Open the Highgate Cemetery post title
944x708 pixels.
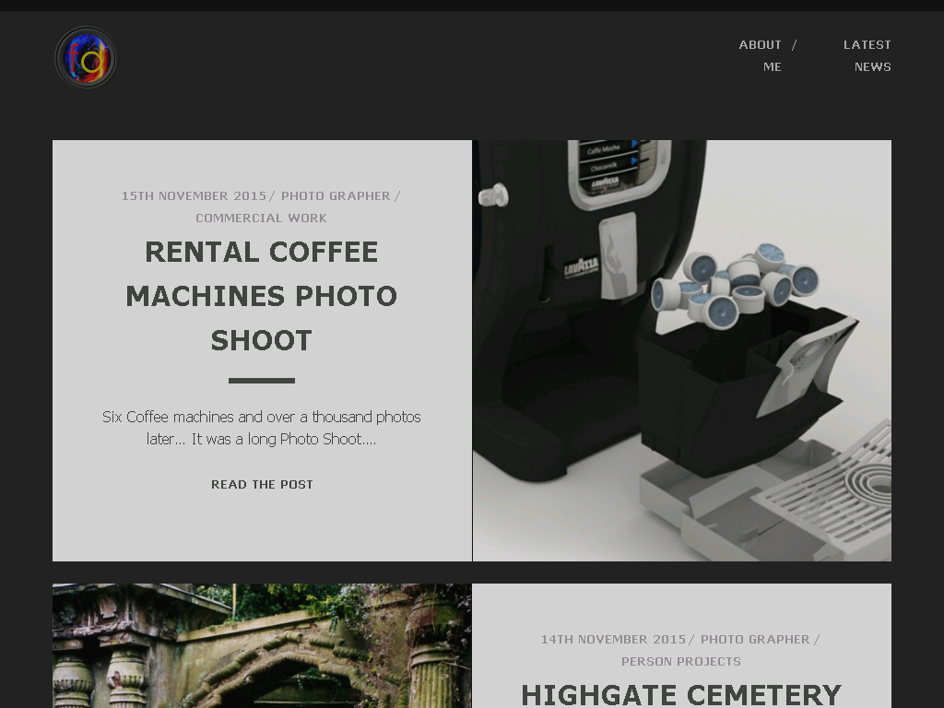click(x=681, y=695)
